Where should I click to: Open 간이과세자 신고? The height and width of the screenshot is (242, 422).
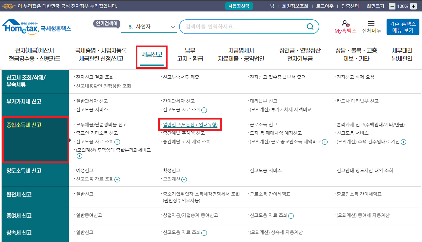coord(179,101)
